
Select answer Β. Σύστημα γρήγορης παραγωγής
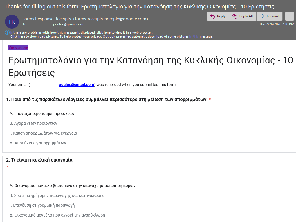coord(57,195)
